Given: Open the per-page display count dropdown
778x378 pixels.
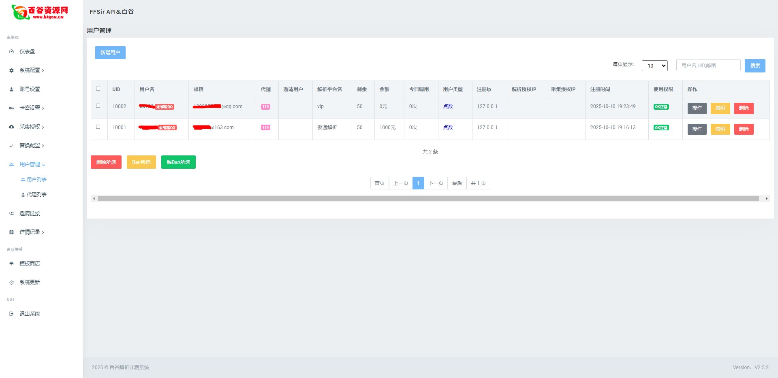Looking at the screenshot, I should point(654,66).
